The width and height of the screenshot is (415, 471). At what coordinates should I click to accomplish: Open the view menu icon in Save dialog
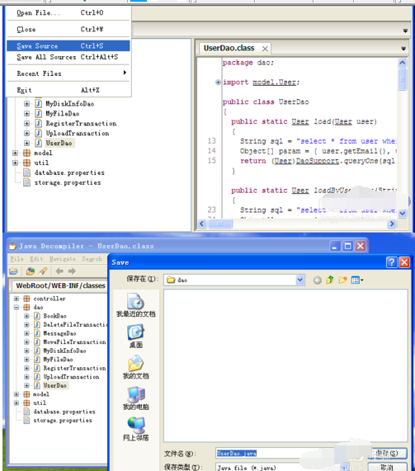click(357, 280)
